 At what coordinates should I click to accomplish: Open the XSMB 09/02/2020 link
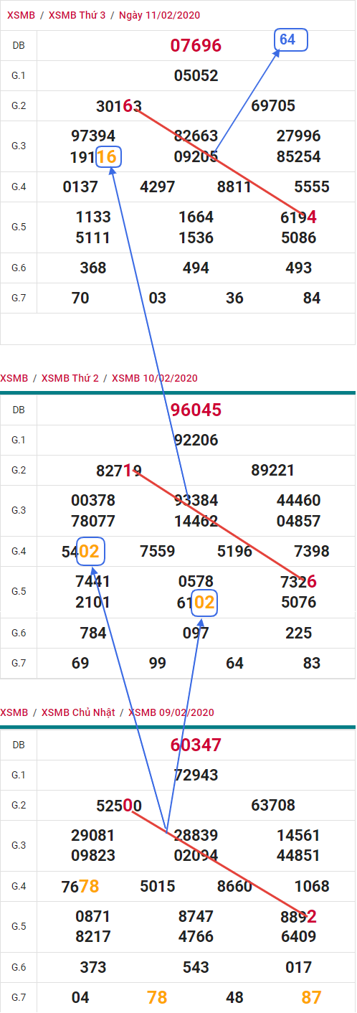(x=171, y=712)
